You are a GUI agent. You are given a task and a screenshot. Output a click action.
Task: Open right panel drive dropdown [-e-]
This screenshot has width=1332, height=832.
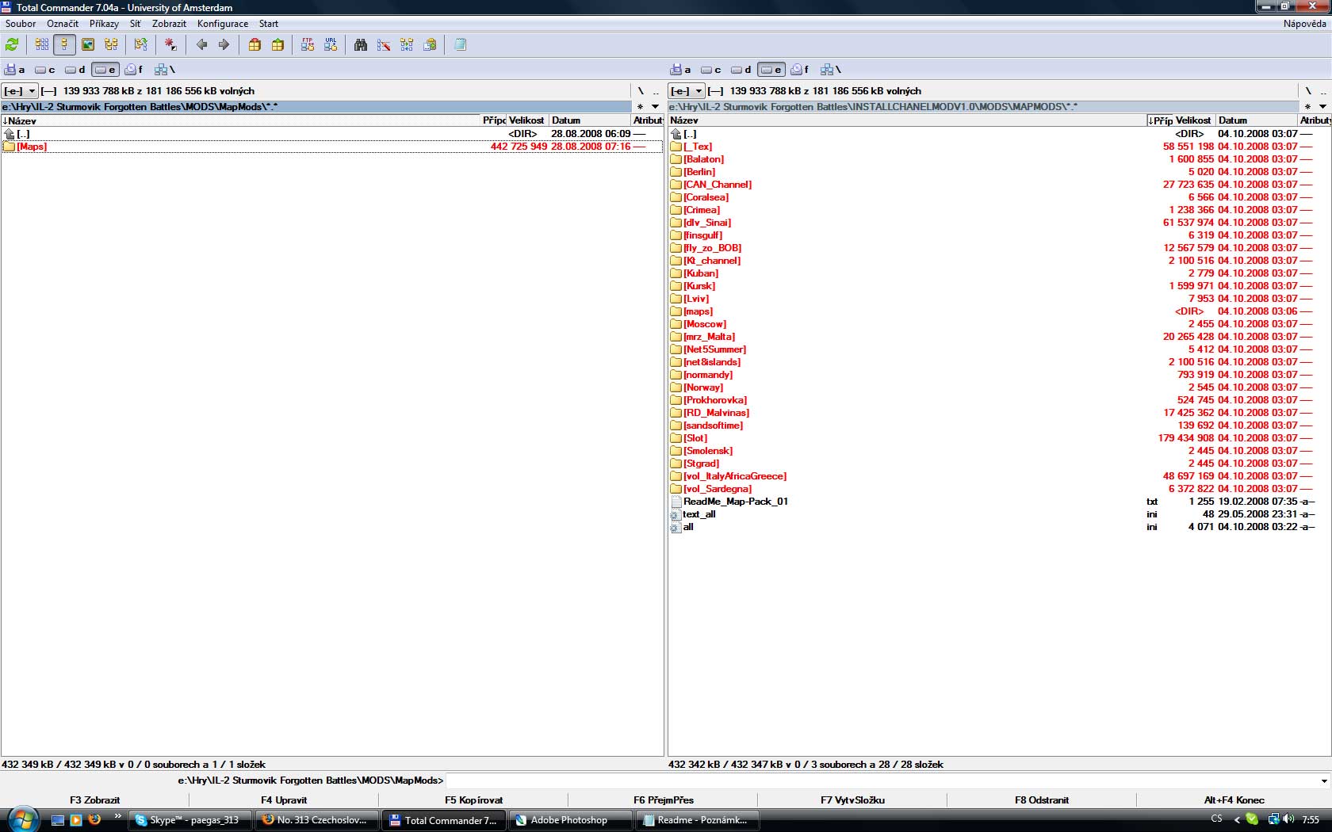(687, 91)
